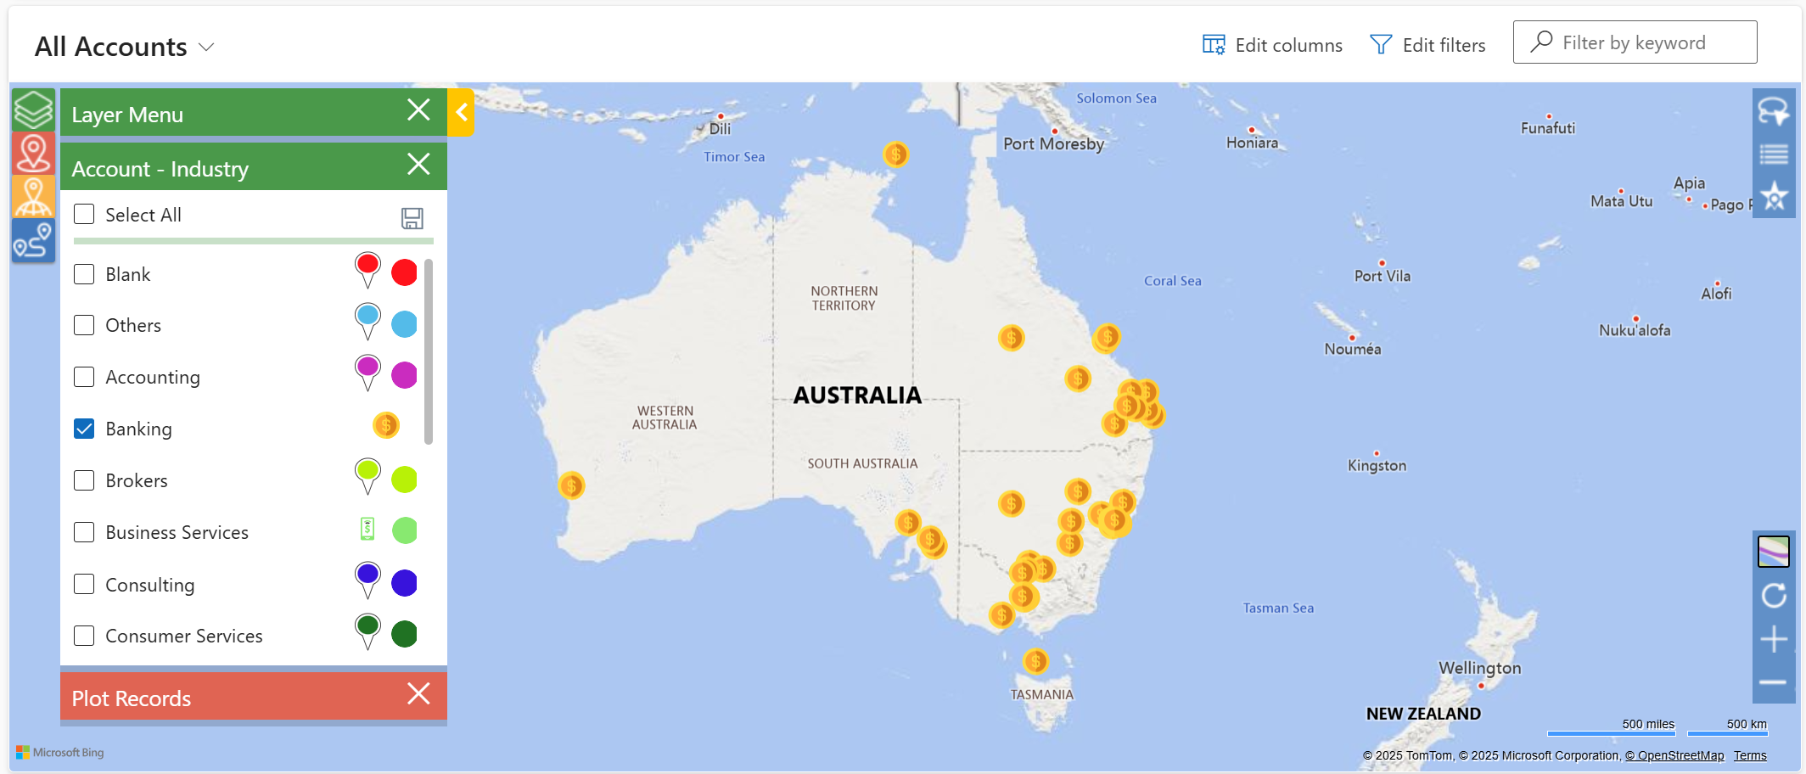Click the refresh map icon
The image size is (1806, 774).
click(x=1774, y=596)
